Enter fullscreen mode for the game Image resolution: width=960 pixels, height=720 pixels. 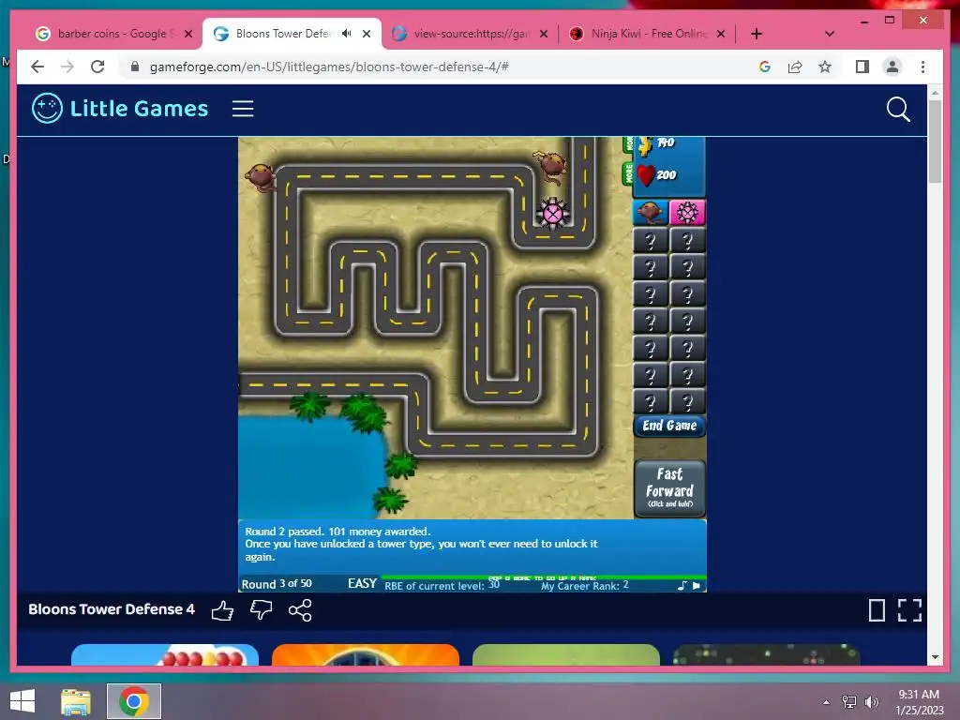pyautogui.click(x=909, y=610)
